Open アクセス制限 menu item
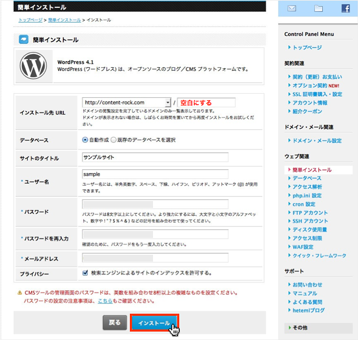Image resolution: width=358 pixels, height=340 pixels. [307, 238]
